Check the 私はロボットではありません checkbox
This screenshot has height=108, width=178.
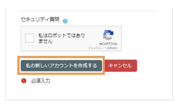(x=29, y=38)
